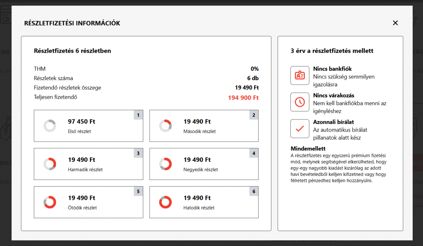This screenshot has width=423, height=246.
Task: Click the clock icon for Nincs várakozás
Action: [299, 102]
